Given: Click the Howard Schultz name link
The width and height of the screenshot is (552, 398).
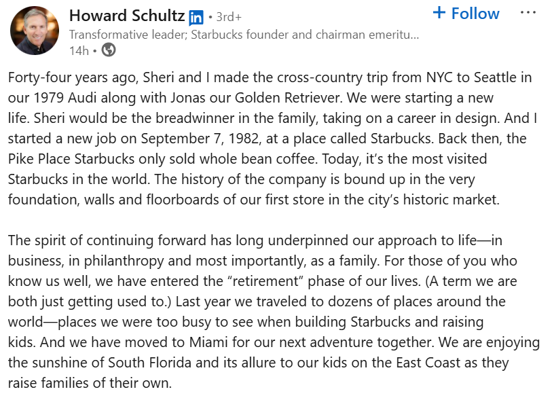Looking at the screenshot, I should click(x=126, y=16).
